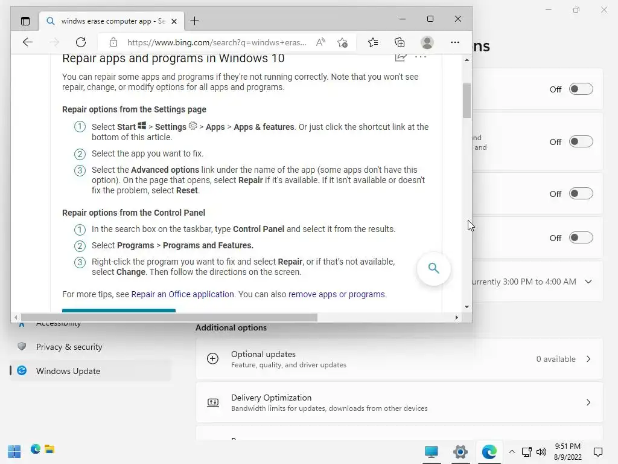
Task: Select Windows Update in Settings sidebar
Action: coord(91,371)
